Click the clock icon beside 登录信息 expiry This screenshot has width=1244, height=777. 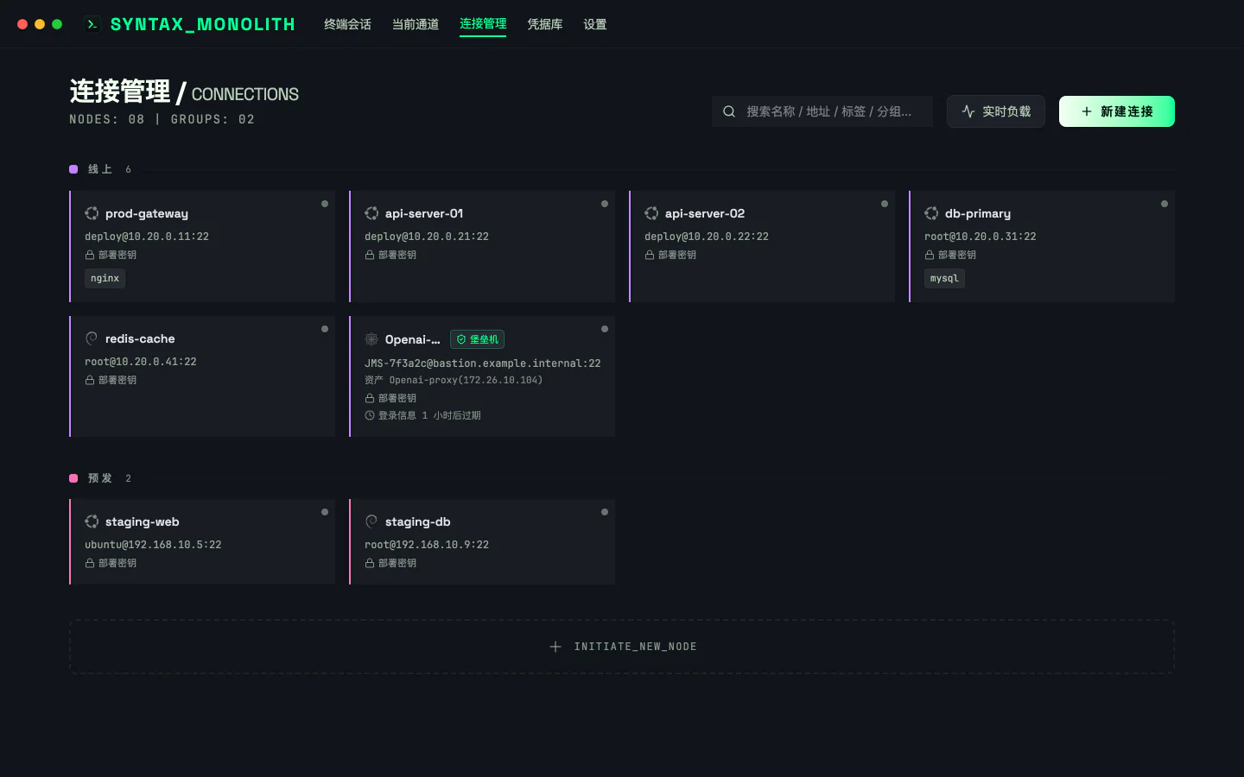click(370, 415)
